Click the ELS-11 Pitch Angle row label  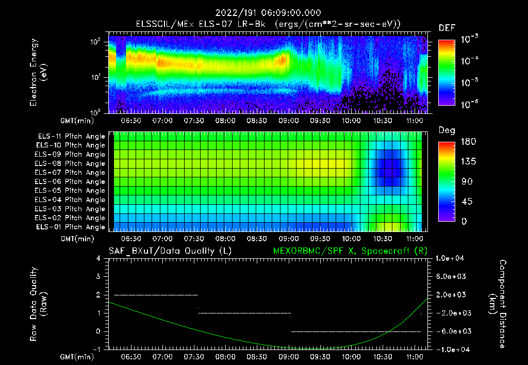click(71, 137)
